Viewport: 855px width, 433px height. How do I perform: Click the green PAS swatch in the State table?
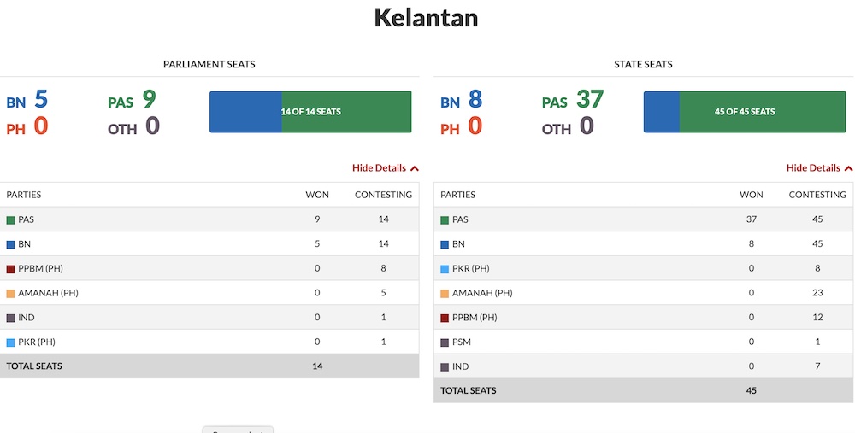click(445, 220)
